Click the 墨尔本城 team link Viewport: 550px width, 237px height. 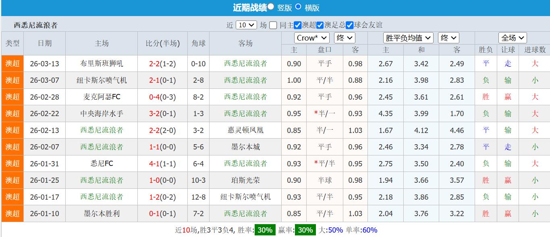pos(245,147)
